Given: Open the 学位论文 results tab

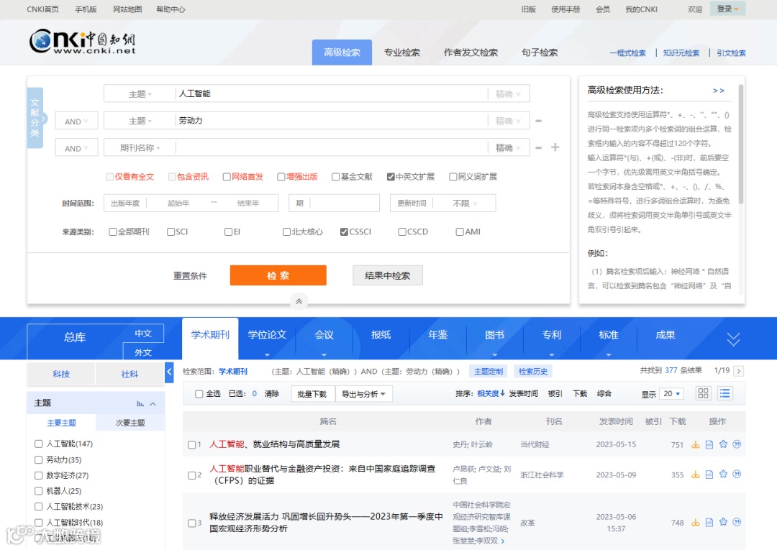Looking at the screenshot, I should [267, 335].
